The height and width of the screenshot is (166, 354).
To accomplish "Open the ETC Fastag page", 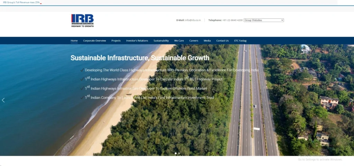I will [x=240, y=41].
